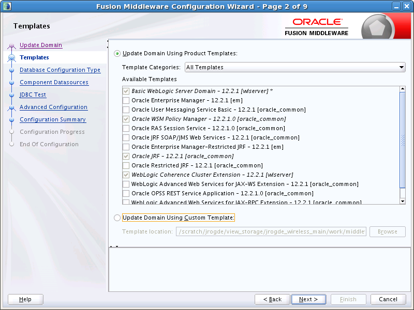Screen dimensions: 414x310
Task: Click the Browse button for template location
Action: pyautogui.click(x=387, y=231)
